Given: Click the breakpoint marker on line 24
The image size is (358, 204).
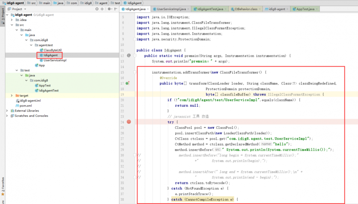Looking at the screenshot, I should (129, 122).
